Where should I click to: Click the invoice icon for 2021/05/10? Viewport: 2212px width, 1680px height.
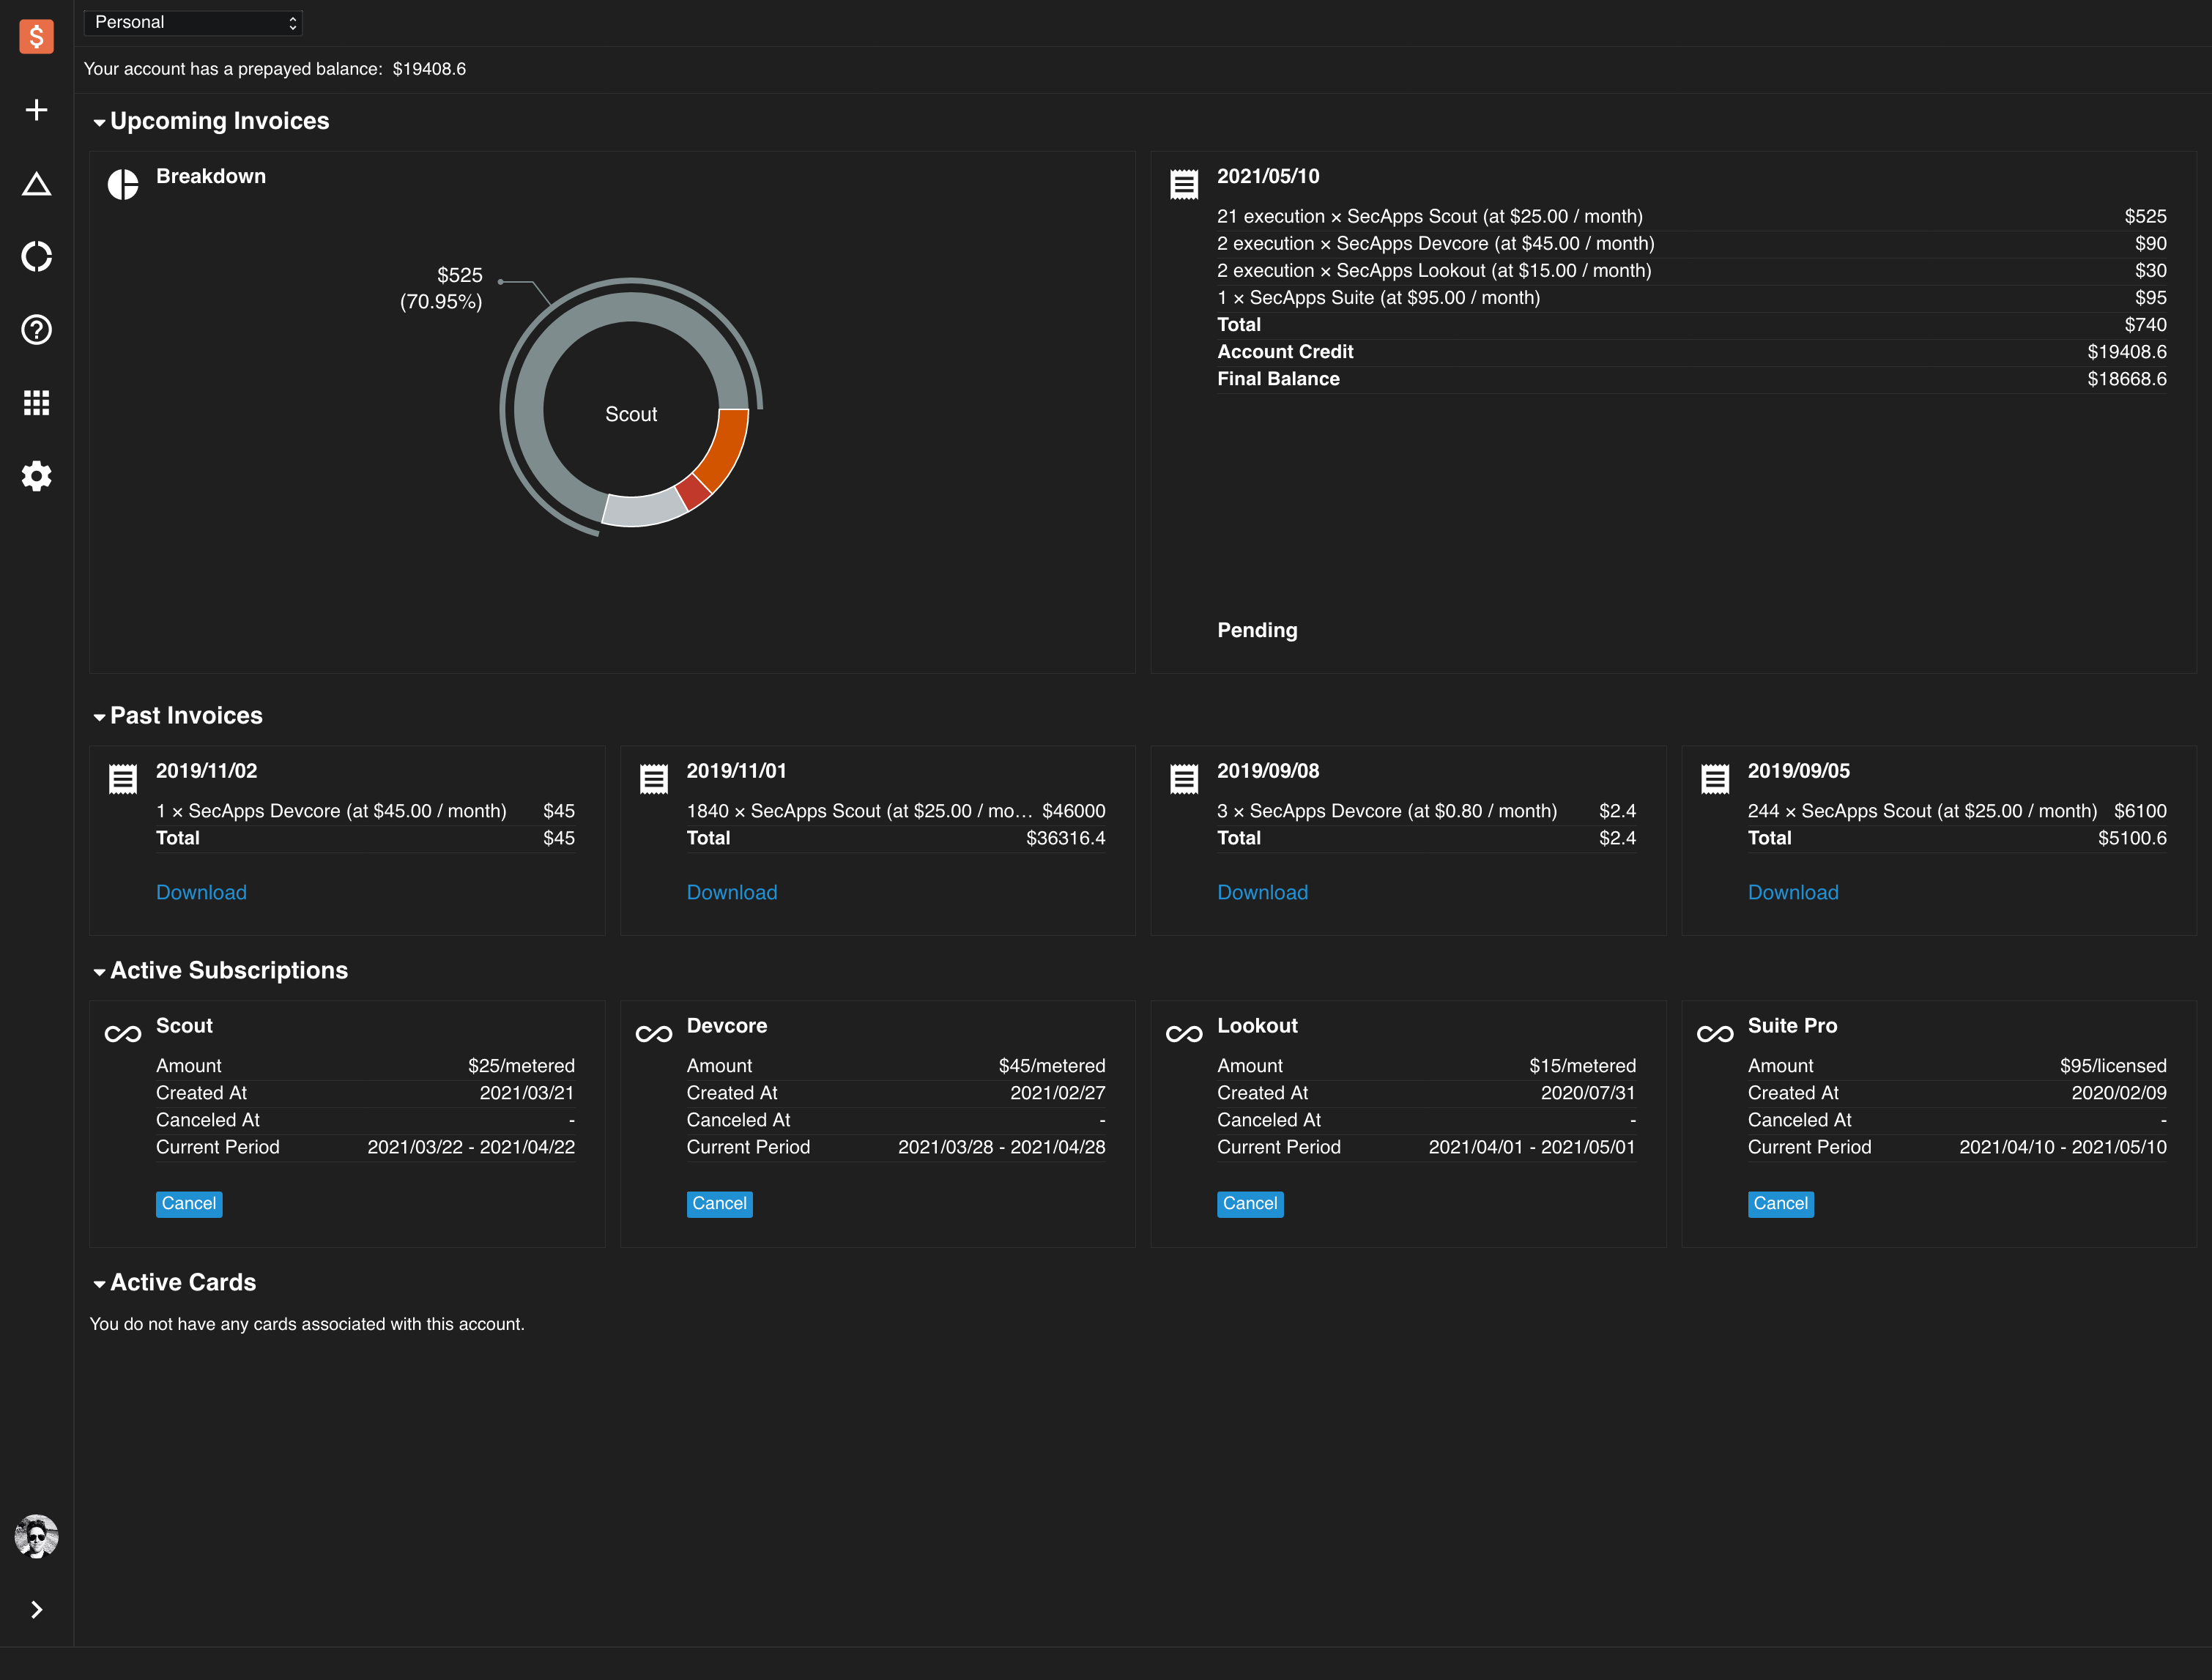click(x=1183, y=184)
